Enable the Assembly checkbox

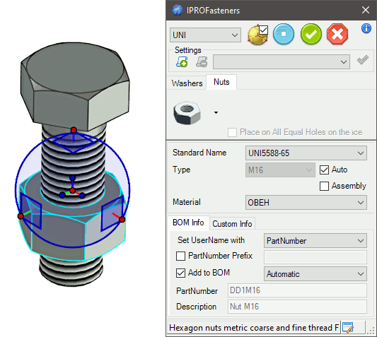coord(324,186)
